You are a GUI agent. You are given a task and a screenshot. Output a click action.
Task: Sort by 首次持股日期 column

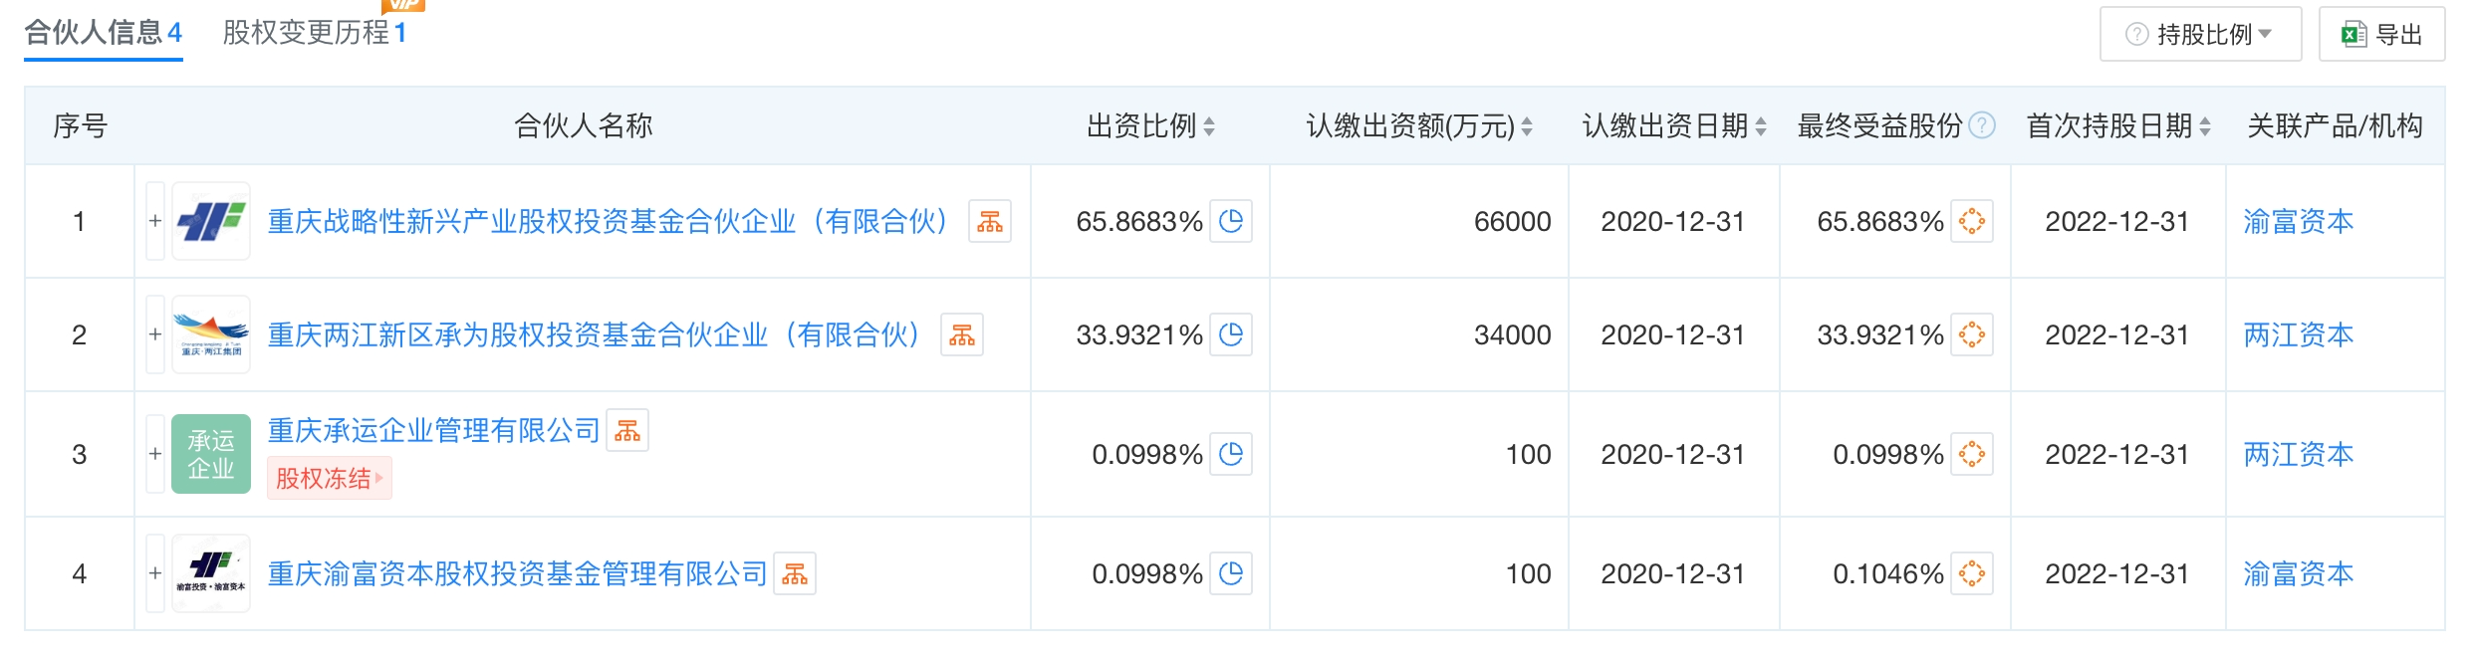pos(2205,126)
